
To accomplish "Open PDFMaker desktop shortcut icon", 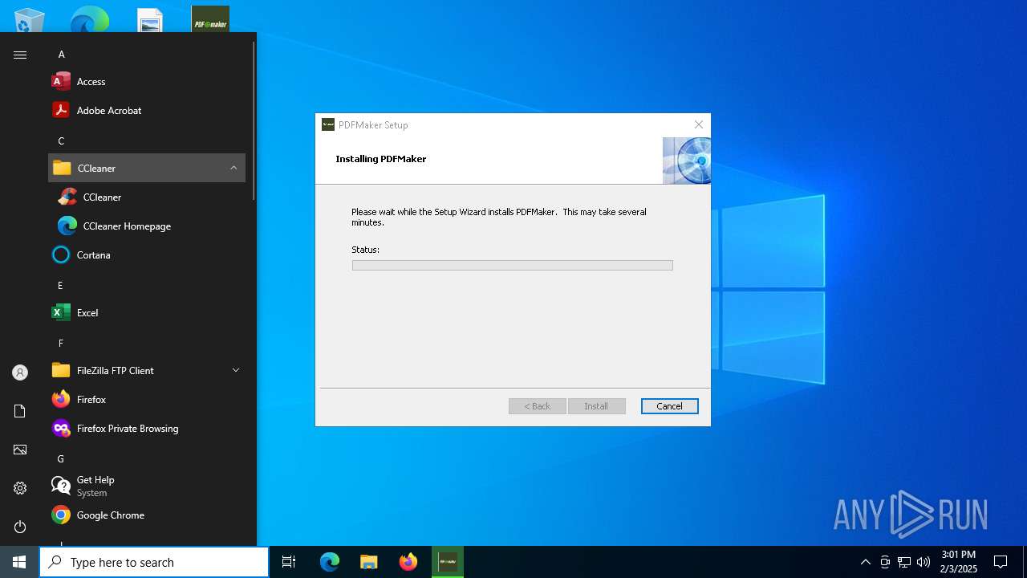I will (210, 19).
